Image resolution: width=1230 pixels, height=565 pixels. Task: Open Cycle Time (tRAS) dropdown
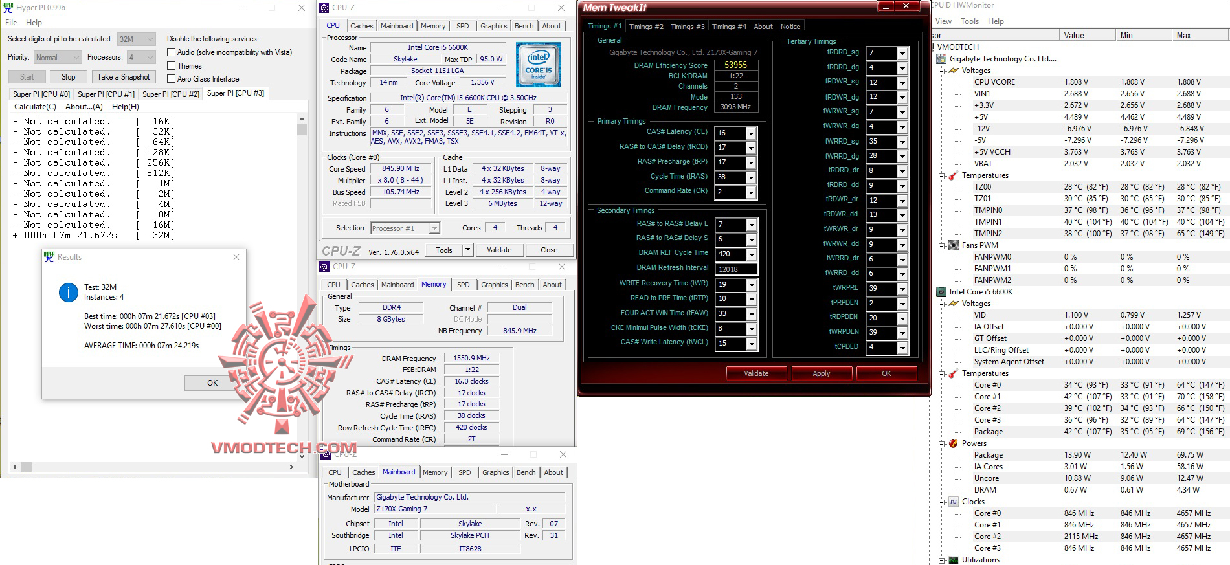click(x=751, y=177)
